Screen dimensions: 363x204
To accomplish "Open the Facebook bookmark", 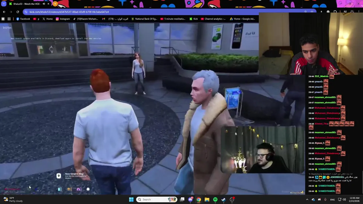I will (x=23, y=19).
